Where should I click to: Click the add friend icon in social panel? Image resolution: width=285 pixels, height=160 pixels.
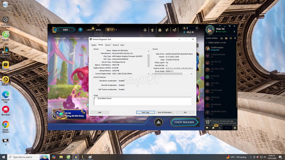click(222, 38)
